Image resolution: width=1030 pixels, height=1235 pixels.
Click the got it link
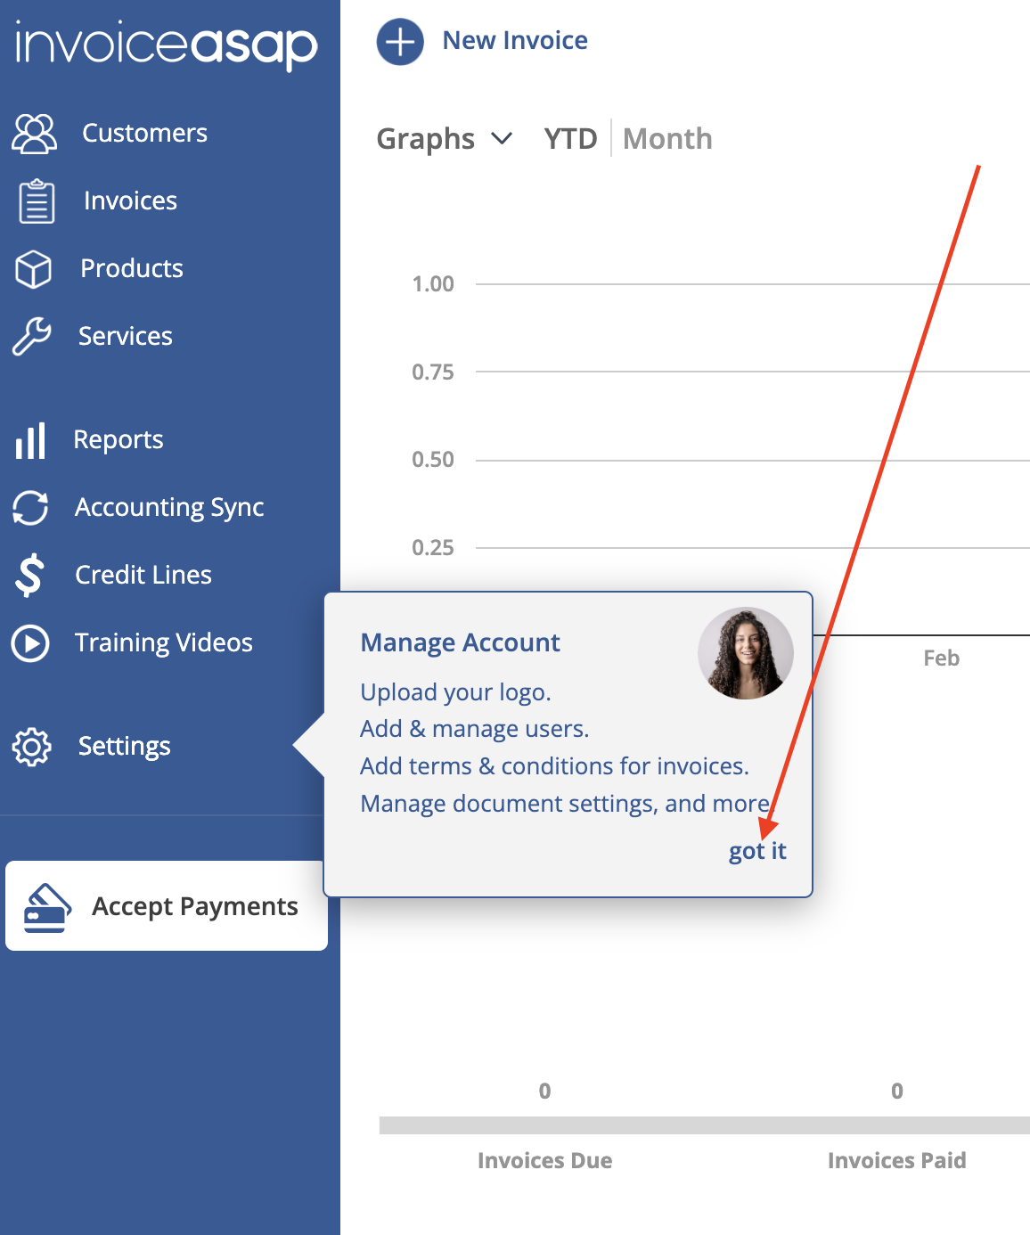click(756, 851)
